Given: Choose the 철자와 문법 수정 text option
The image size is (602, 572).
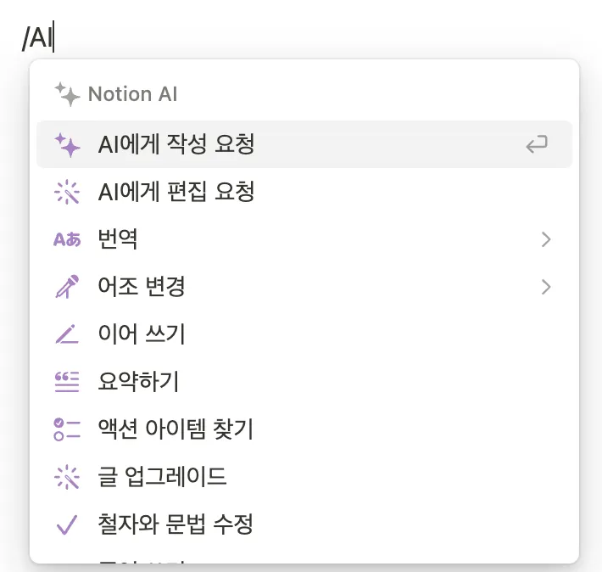Looking at the screenshot, I should click(176, 524).
